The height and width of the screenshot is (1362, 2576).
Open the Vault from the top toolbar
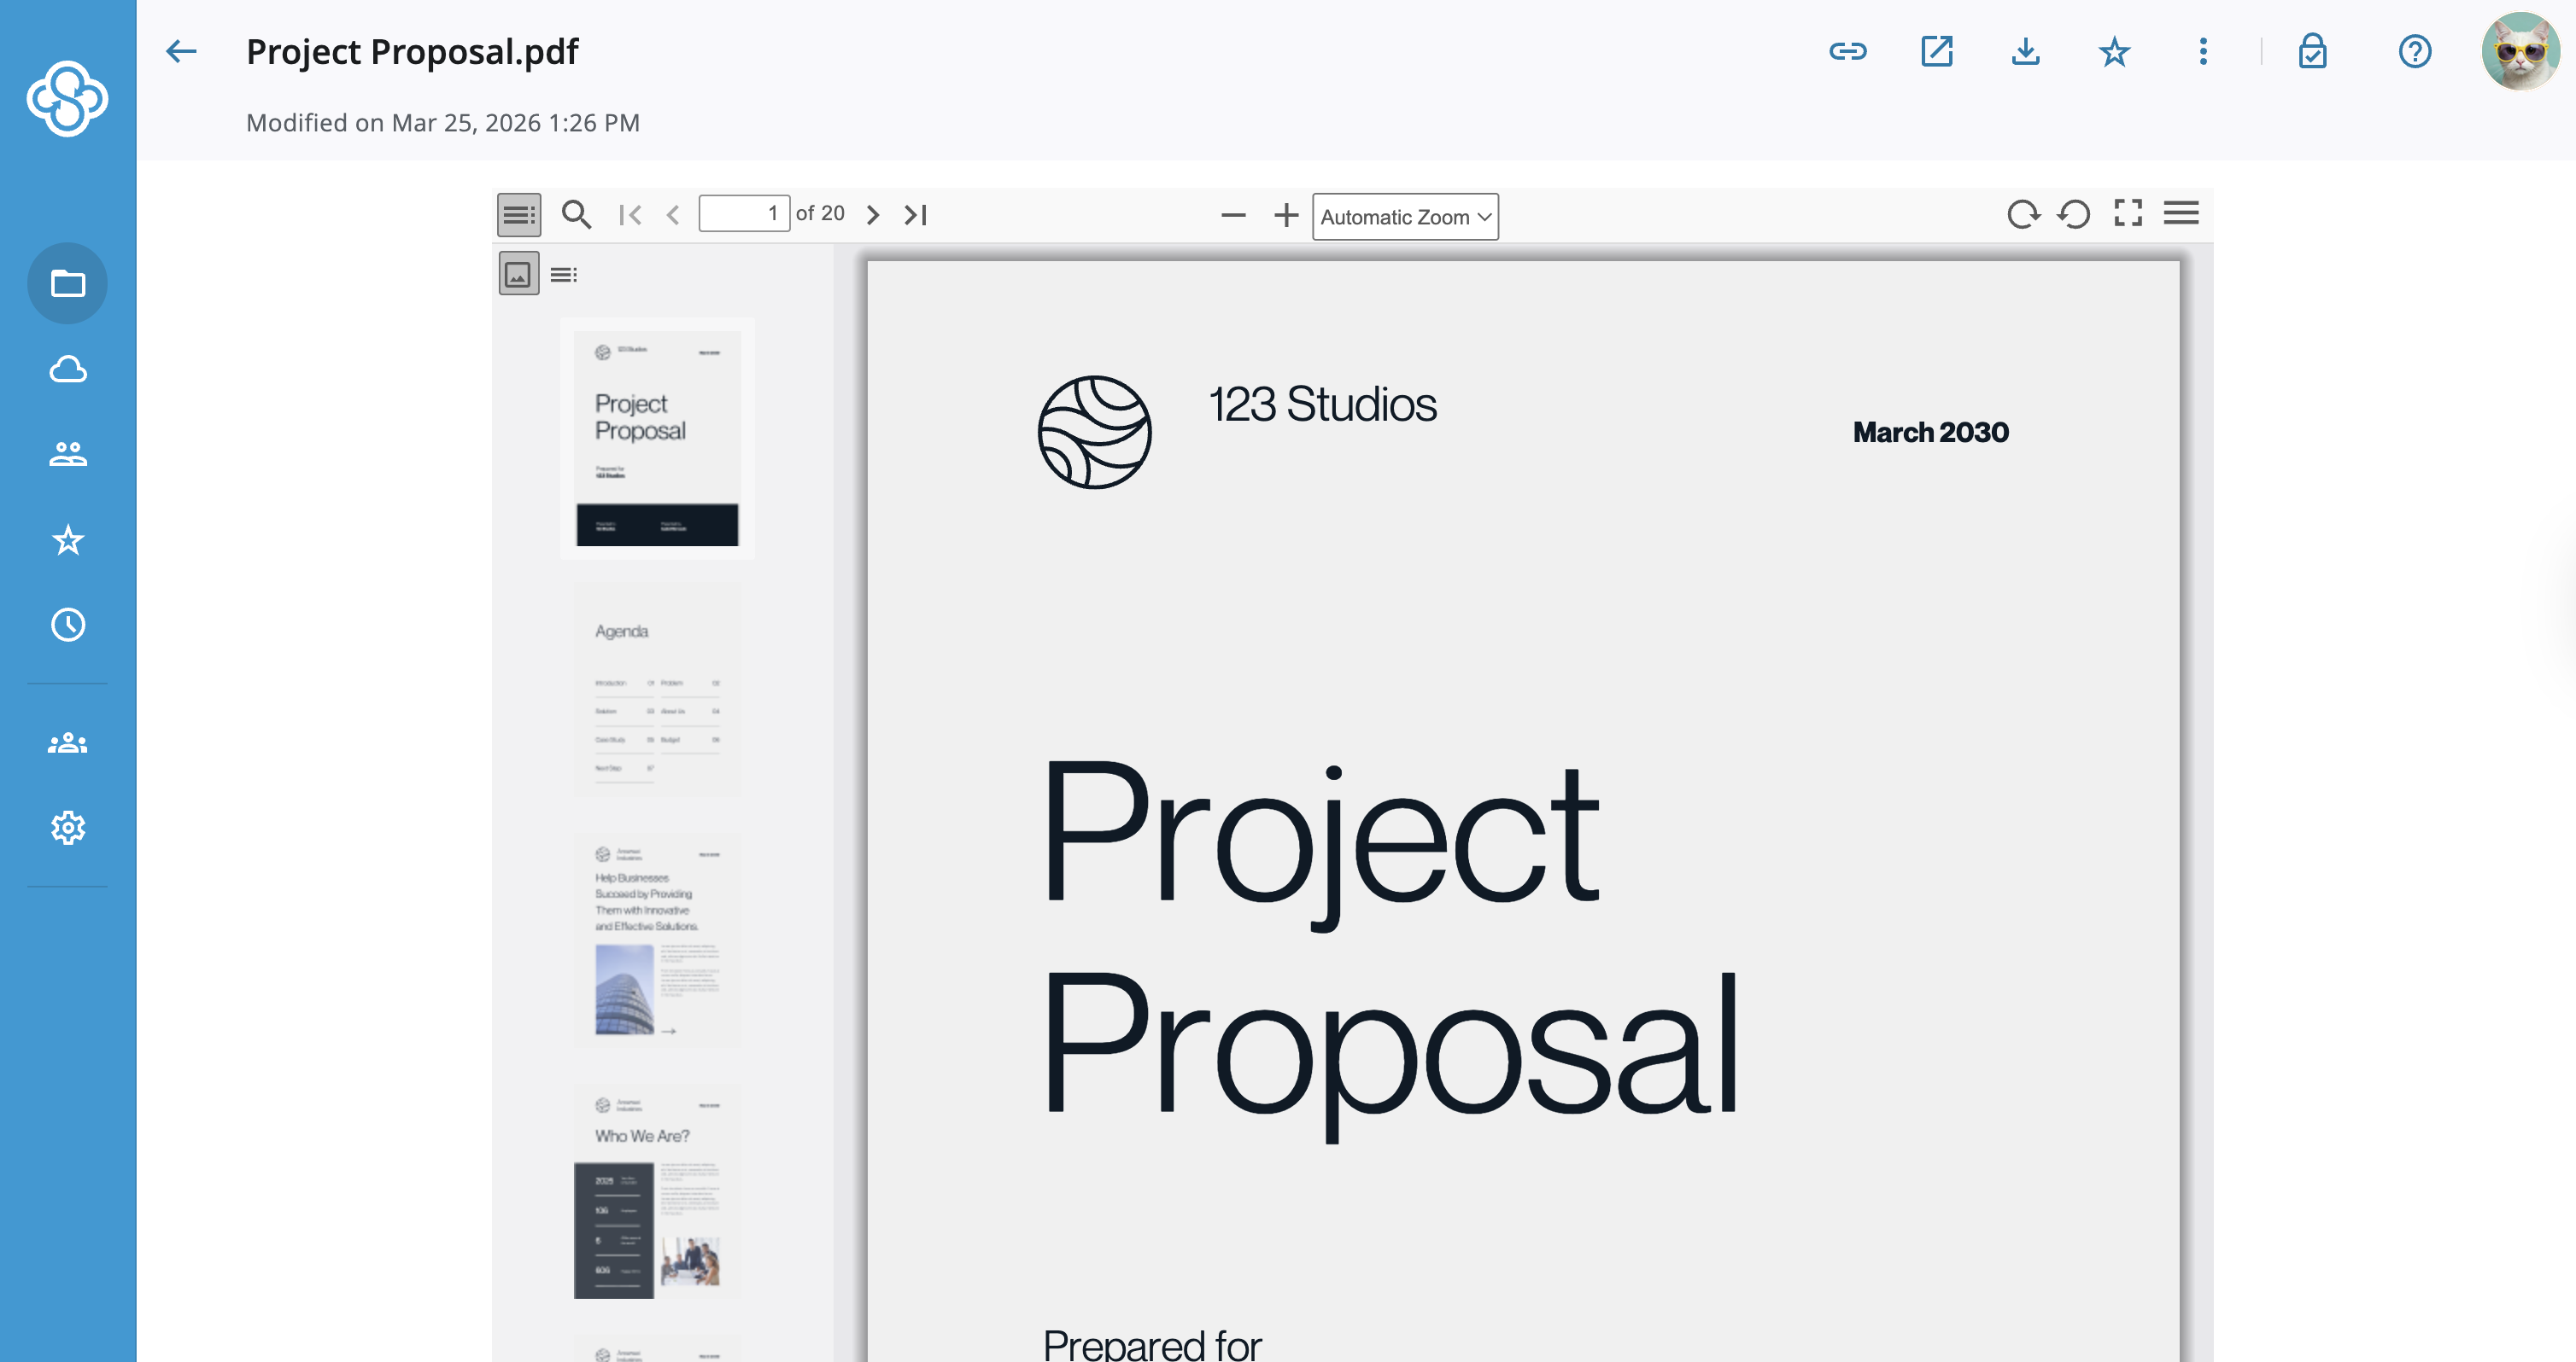(2312, 51)
